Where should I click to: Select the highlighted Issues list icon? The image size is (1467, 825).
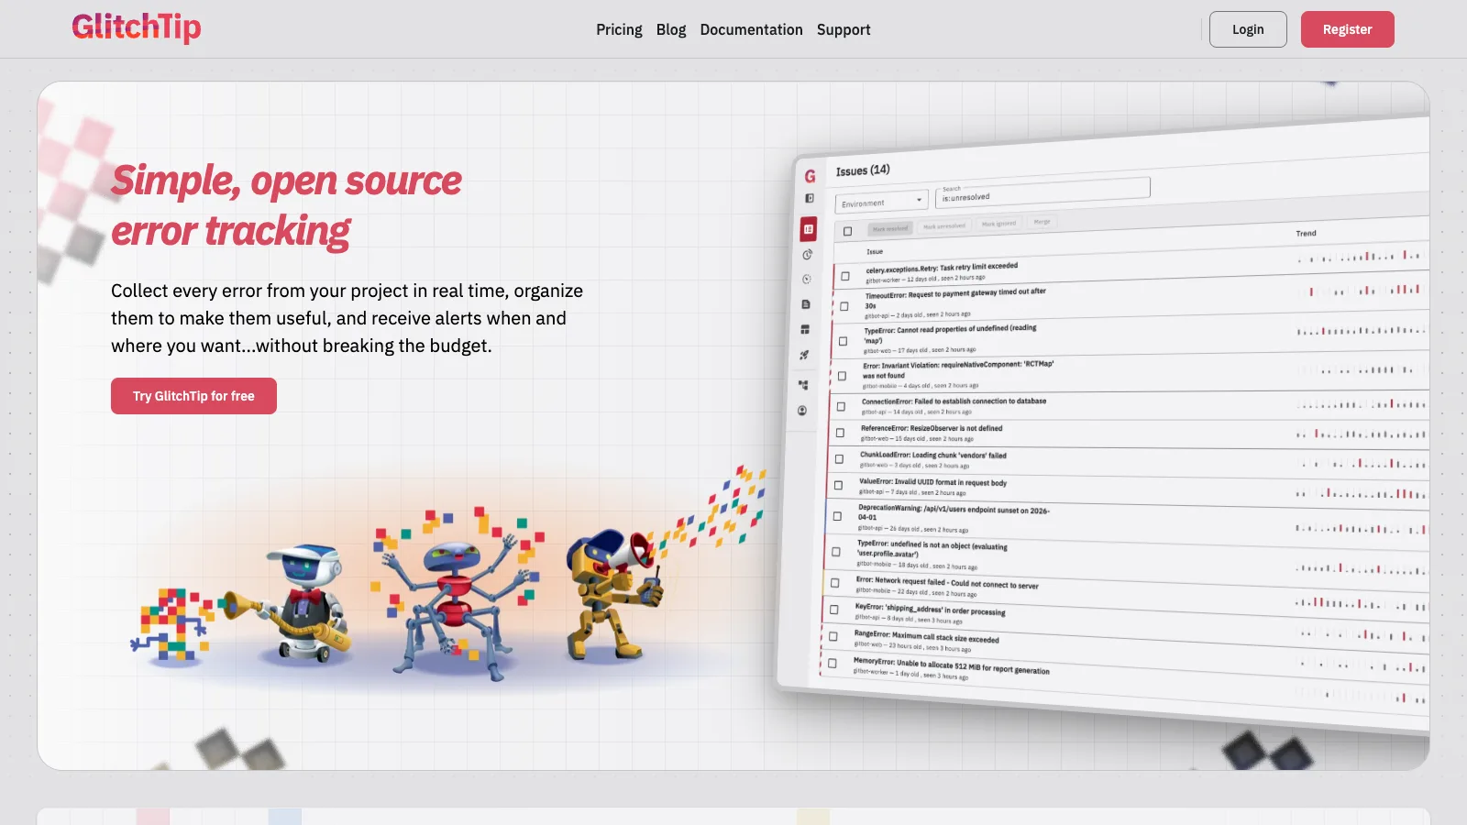[809, 229]
